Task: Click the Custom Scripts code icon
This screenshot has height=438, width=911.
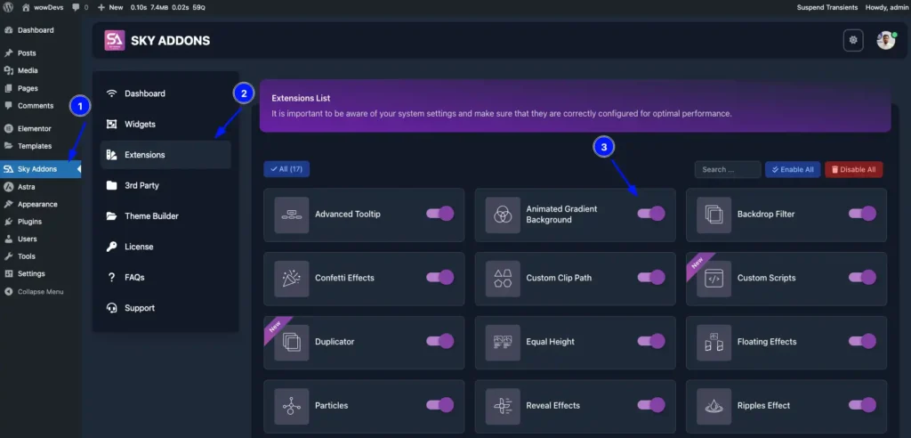Action: pos(714,279)
